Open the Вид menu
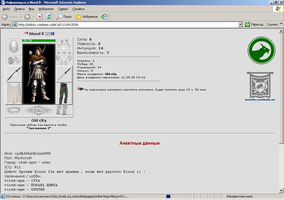 (x=32, y=9)
